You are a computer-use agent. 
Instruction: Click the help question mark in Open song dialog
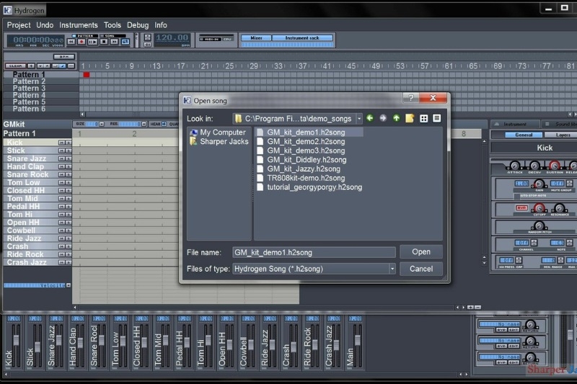click(x=411, y=98)
